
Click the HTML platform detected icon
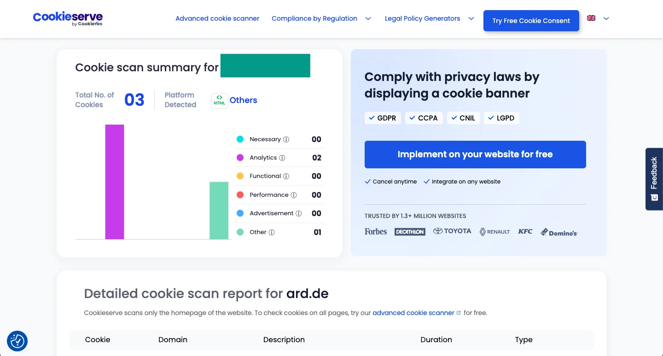click(220, 100)
